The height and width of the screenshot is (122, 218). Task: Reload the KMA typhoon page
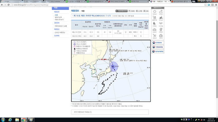(8, 5)
